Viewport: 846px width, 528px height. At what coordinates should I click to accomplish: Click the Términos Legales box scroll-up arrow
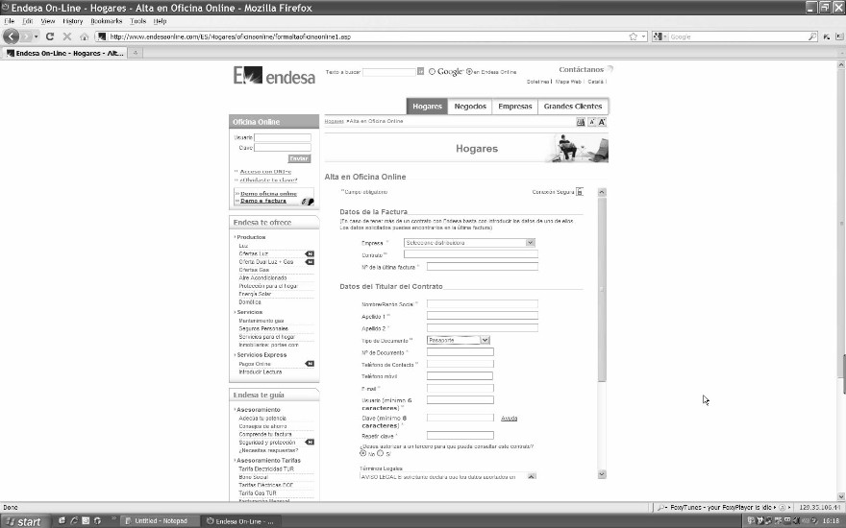(532, 476)
